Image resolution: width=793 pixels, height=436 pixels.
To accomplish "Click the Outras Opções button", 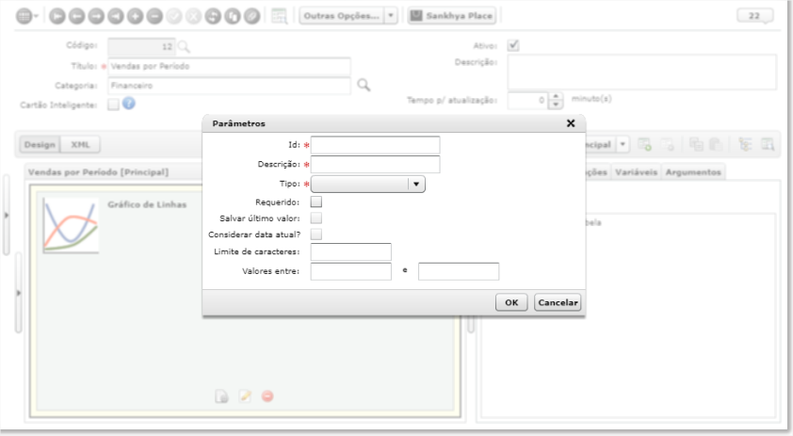I will coord(342,16).
